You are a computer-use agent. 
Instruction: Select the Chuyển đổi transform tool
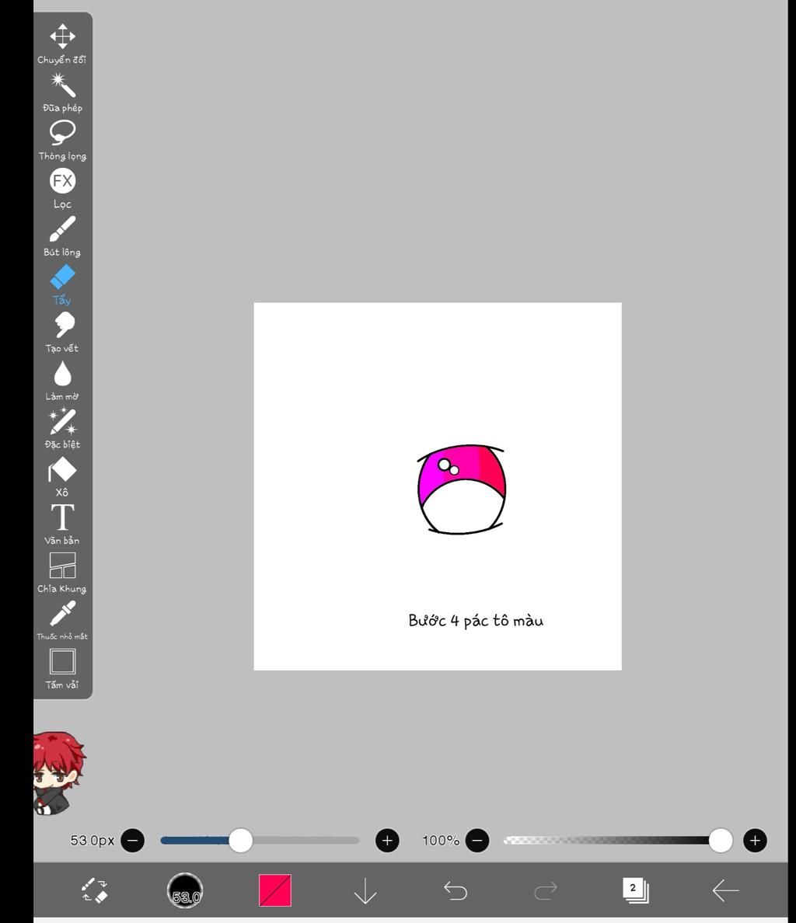point(61,36)
